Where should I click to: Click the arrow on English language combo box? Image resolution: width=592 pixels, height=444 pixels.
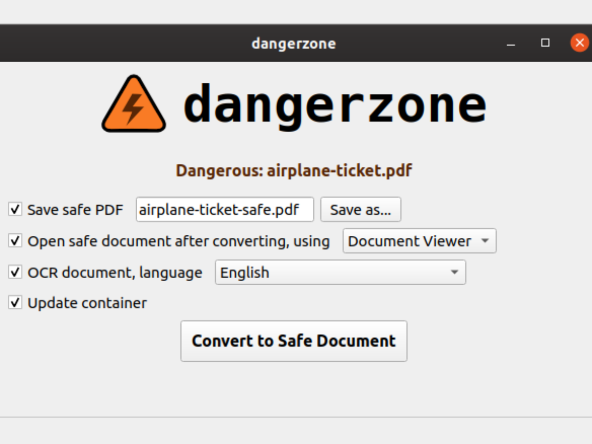[x=454, y=272]
